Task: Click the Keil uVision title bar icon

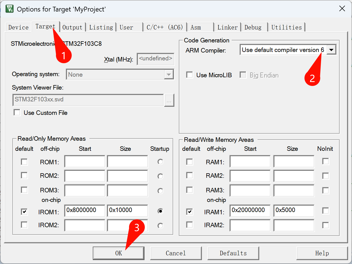Action: (9, 9)
